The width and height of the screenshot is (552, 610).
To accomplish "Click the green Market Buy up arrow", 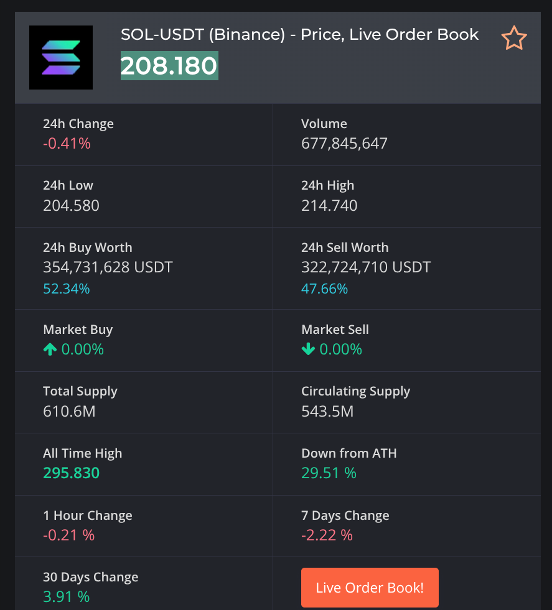I will (x=50, y=349).
